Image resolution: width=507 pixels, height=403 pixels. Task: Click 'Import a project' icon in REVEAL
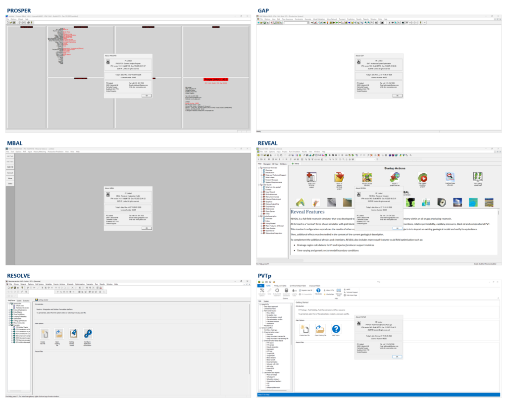click(395, 177)
